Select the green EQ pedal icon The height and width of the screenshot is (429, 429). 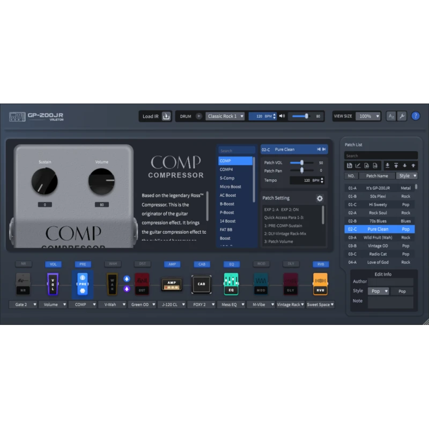(231, 284)
